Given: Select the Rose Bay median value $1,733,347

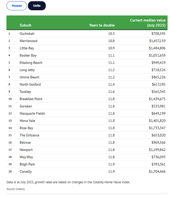Looking at the screenshot, I should point(157,128).
